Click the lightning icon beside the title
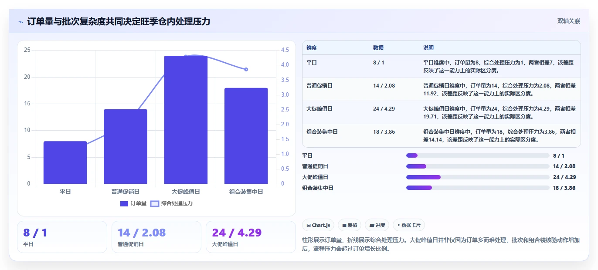Screen dimensions: 598x270 [20, 21]
